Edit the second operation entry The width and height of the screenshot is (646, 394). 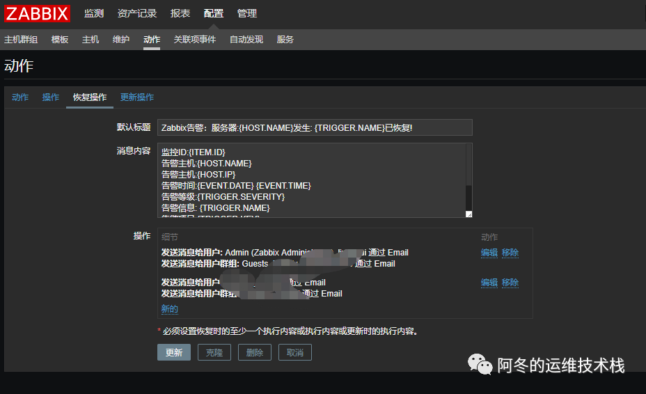coord(489,283)
